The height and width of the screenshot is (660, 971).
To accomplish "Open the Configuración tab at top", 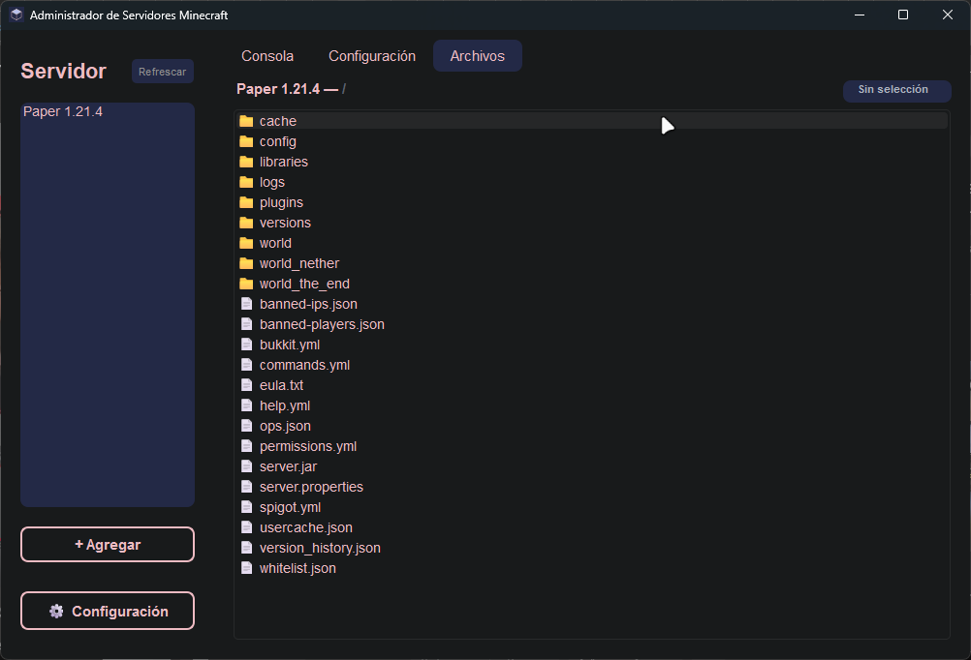I will [372, 56].
